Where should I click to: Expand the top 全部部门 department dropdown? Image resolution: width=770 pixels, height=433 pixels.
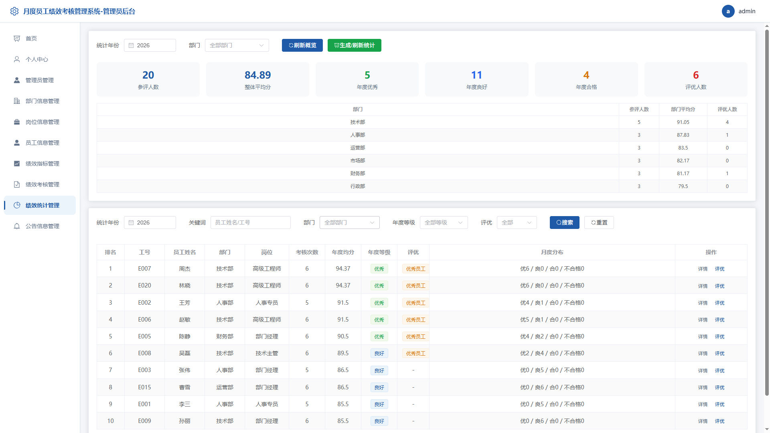click(x=237, y=45)
